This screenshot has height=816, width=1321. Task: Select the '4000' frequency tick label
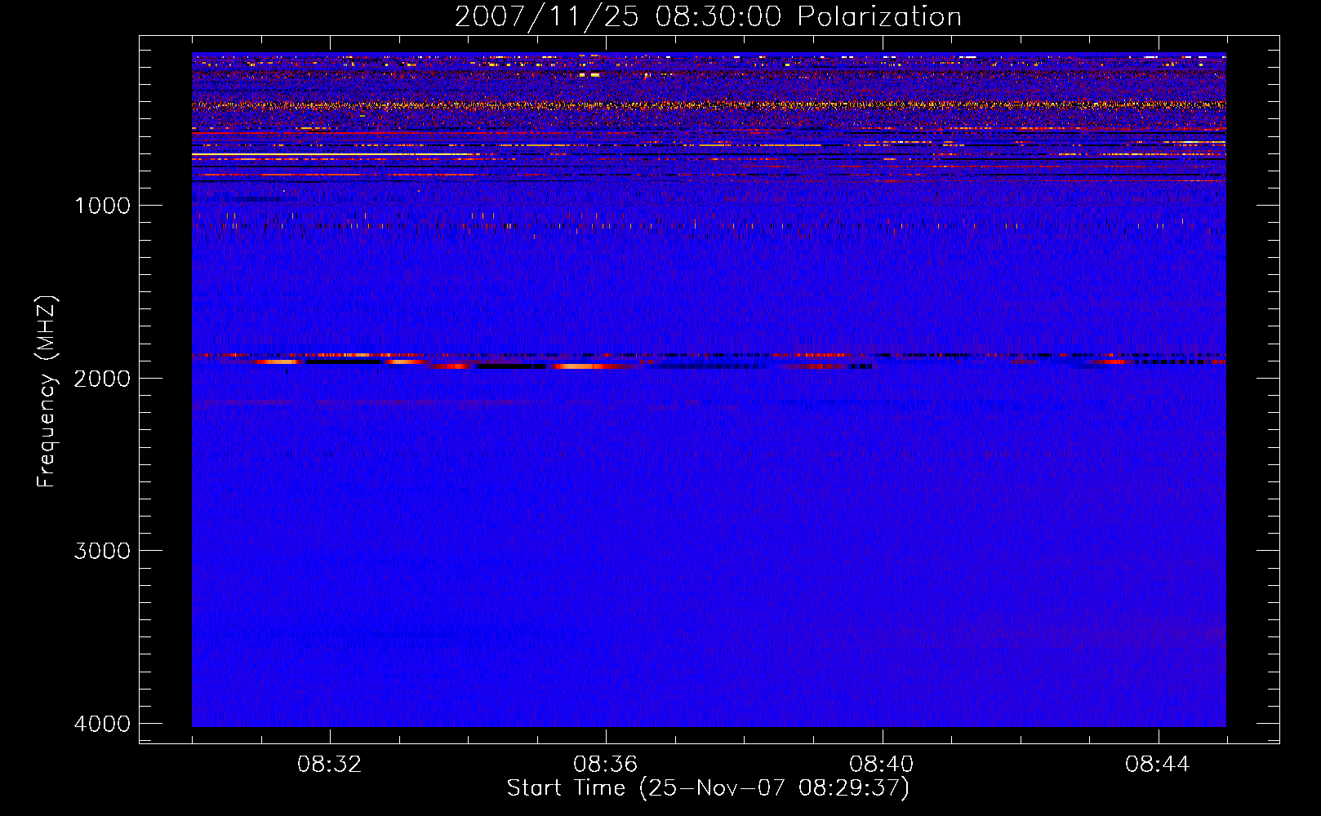pos(102,724)
